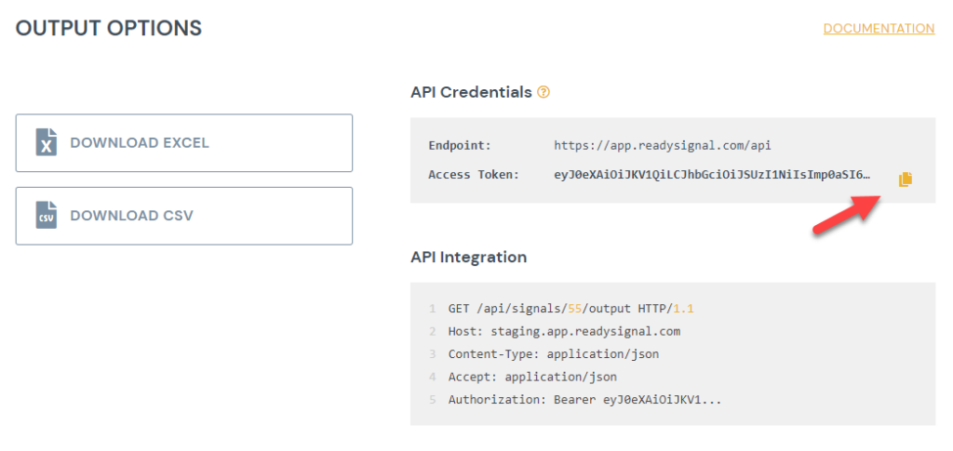
Task: Click the truncated access token value
Action: tap(712, 175)
